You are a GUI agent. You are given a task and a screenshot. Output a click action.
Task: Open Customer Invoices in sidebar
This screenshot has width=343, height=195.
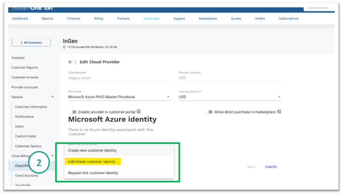click(x=25, y=78)
